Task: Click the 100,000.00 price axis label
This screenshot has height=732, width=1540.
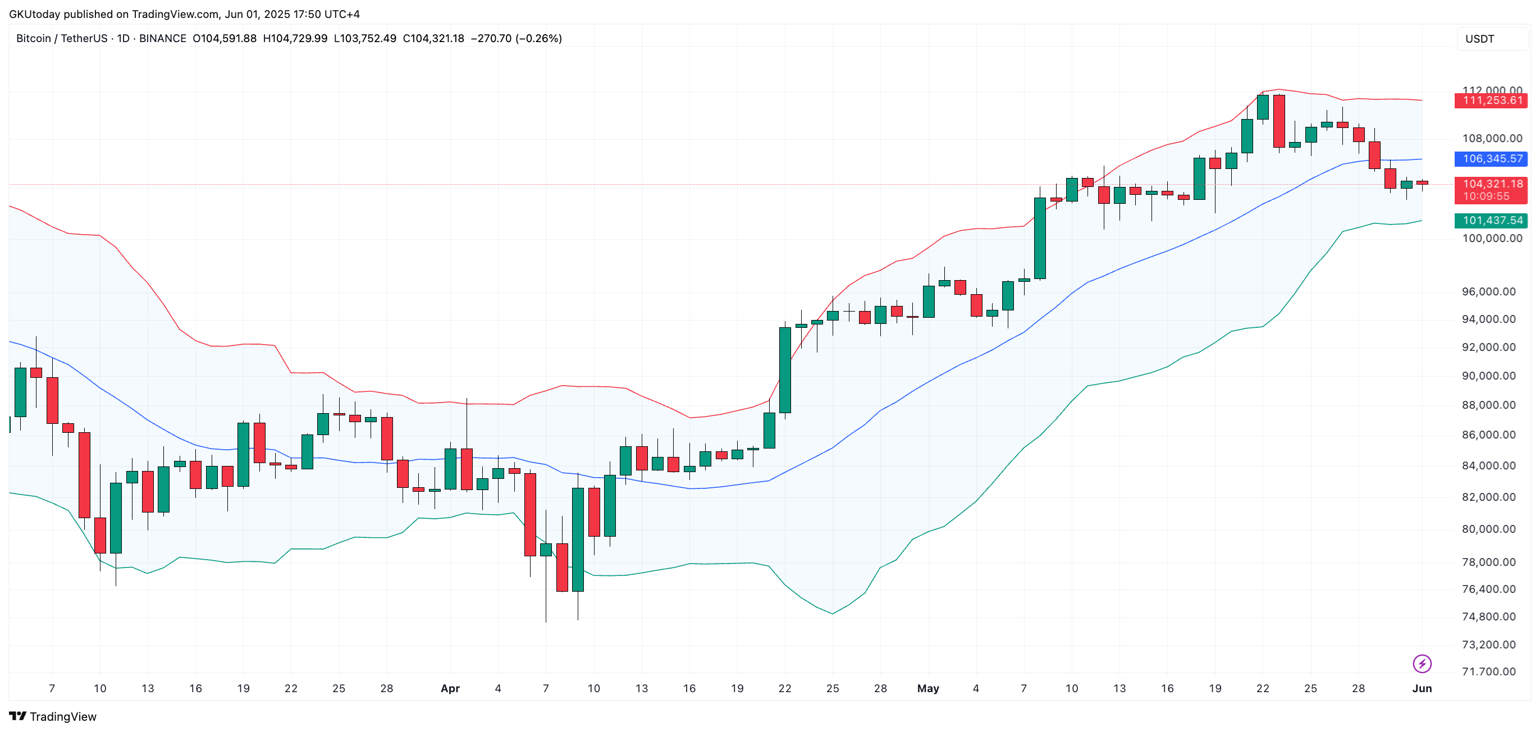Action: point(1492,239)
